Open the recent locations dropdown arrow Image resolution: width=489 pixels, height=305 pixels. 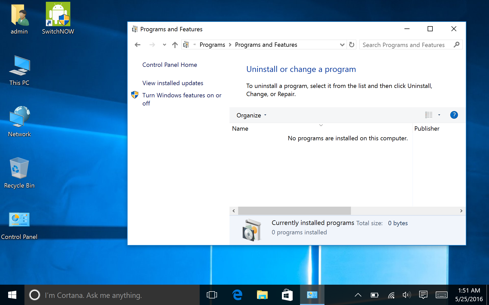pos(164,45)
